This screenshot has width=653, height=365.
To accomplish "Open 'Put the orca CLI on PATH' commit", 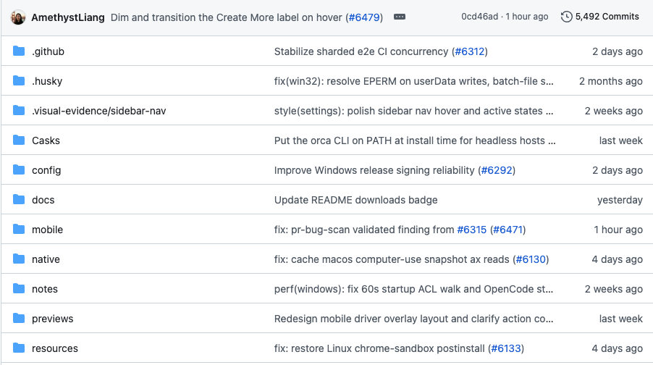I will (x=415, y=140).
